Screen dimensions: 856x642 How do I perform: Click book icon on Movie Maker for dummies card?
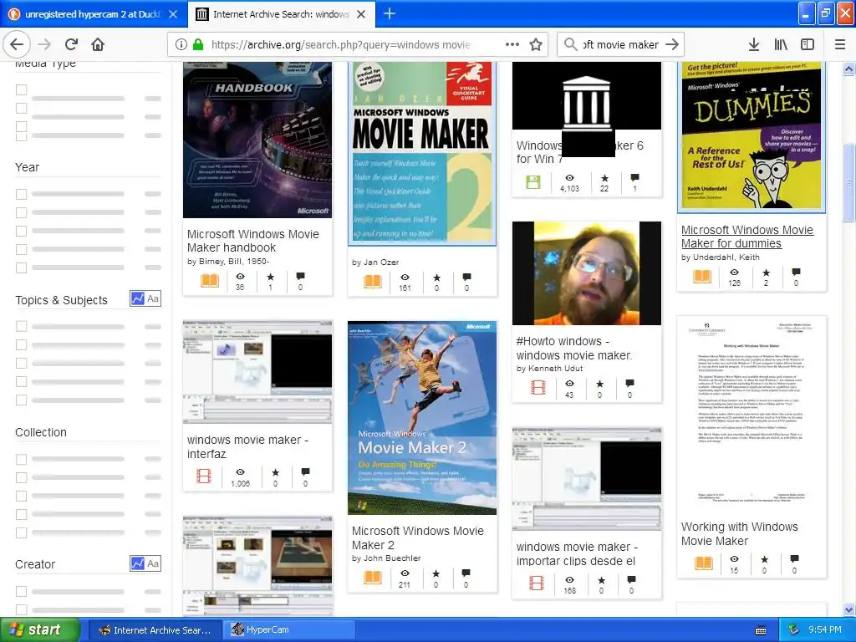click(702, 276)
